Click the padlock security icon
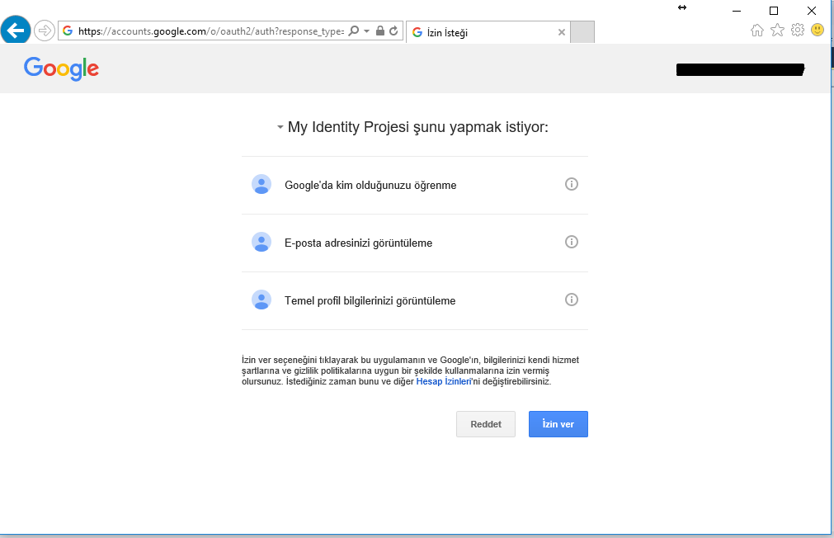The width and height of the screenshot is (834, 538). click(x=379, y=31)
